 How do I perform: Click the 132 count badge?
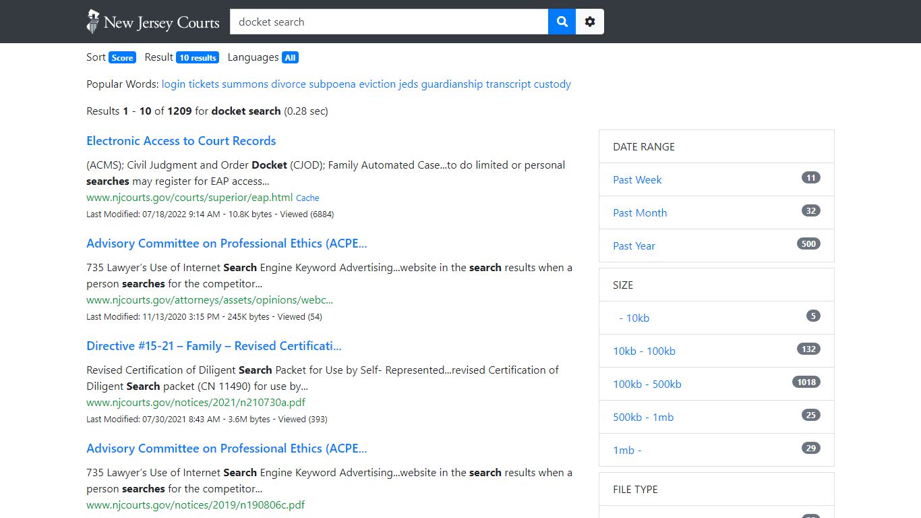coord(808,349)
